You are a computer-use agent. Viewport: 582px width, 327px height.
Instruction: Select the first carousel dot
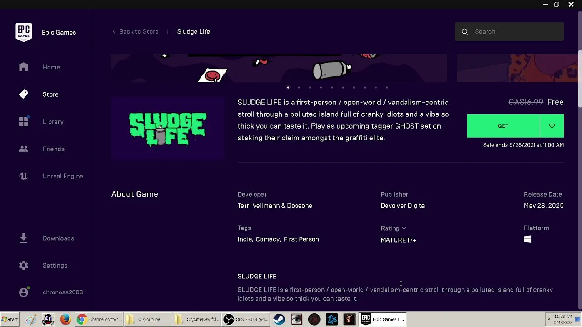click(x=288, y=87)
